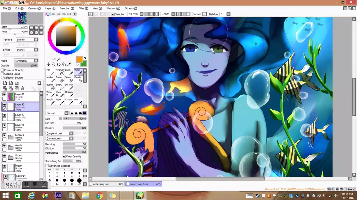The width and height of the screenshot is (357, 200).
Task: Click the navigator canvas thumbnail
Action: click(22, 18)
